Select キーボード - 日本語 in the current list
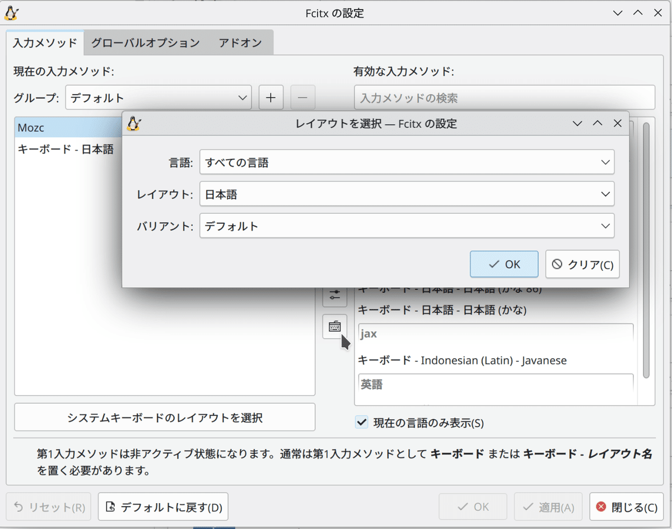 pos(68,149)
